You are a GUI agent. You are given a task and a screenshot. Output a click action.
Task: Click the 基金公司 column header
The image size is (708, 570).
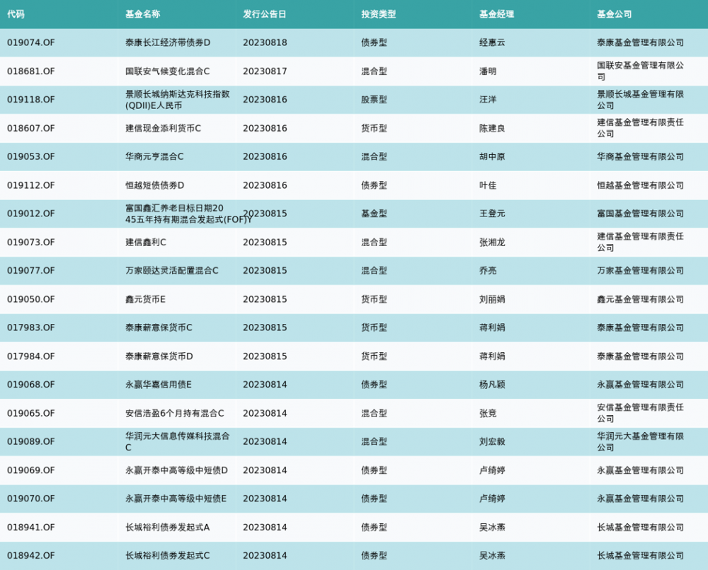click(x=615, y=14)
